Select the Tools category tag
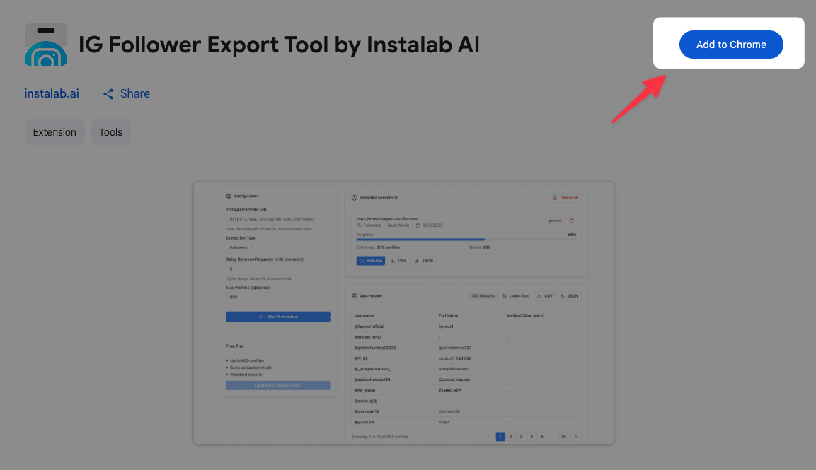This screenshot has width=816, height=470. pyautogui.click(x=110, y=132)
